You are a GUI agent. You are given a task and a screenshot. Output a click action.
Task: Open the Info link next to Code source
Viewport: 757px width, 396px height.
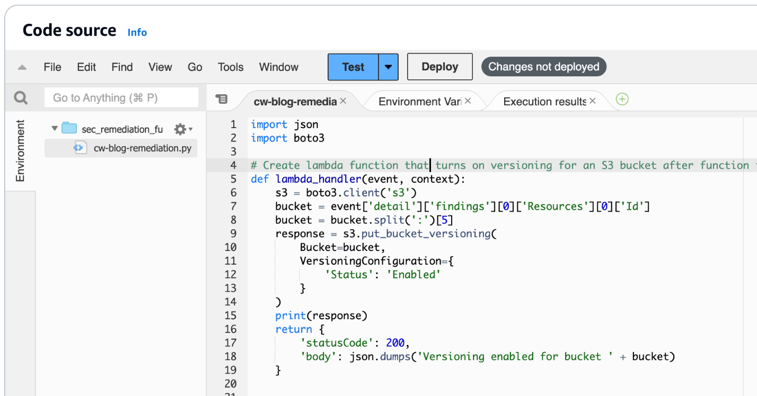pos(137,32)
